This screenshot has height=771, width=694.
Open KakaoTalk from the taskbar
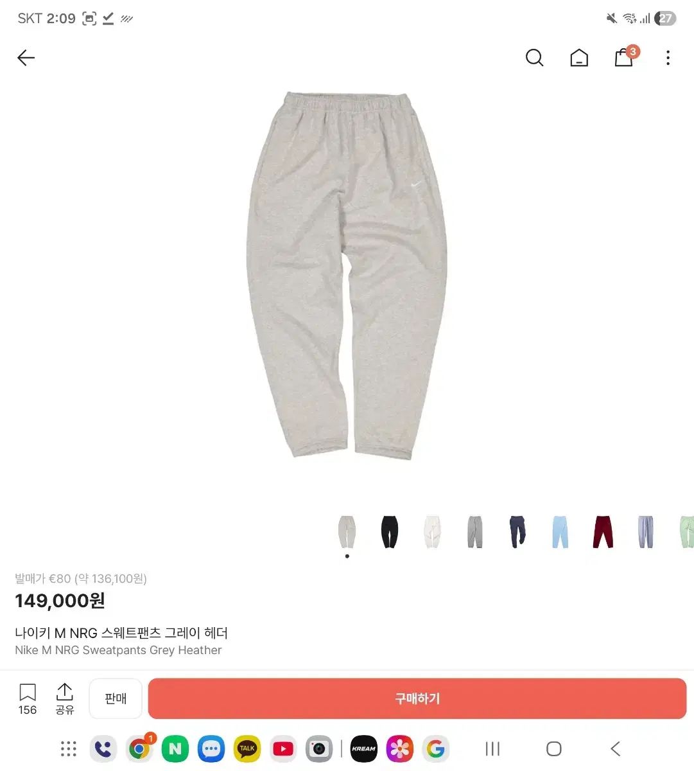pos(247,749)
